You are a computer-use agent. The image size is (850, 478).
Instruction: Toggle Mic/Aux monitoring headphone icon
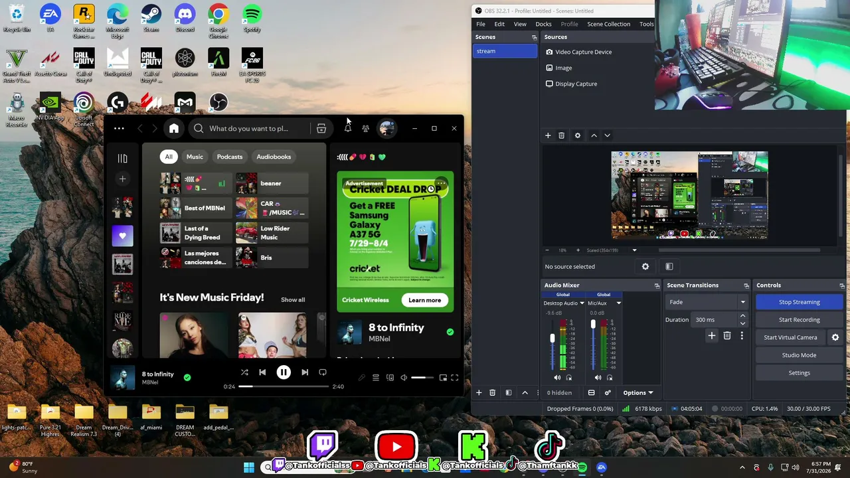[609, 378]
